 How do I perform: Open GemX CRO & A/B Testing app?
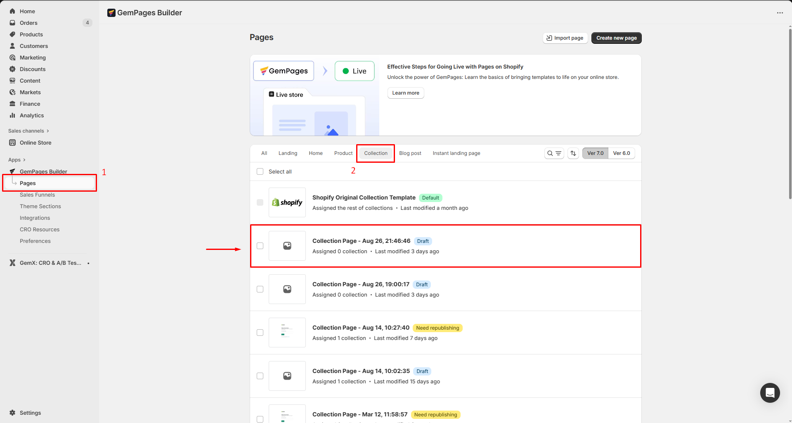pyautogui.click(x=50, y=263)
